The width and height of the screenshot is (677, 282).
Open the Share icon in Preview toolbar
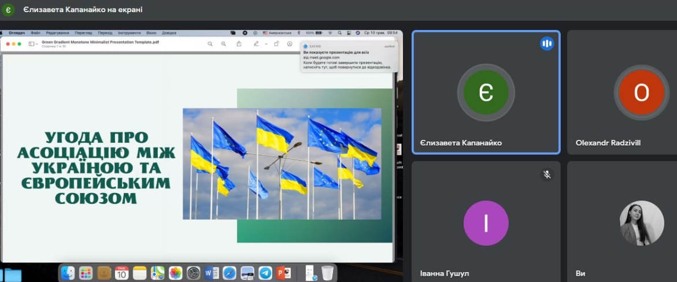pyautogui.click(x=239, y=44)
